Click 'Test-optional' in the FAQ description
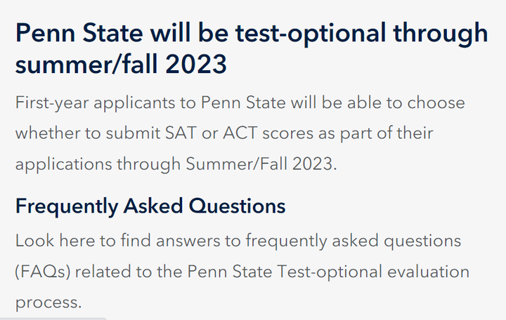The width and height of the screenshot is (506, 320). (330, 272)
